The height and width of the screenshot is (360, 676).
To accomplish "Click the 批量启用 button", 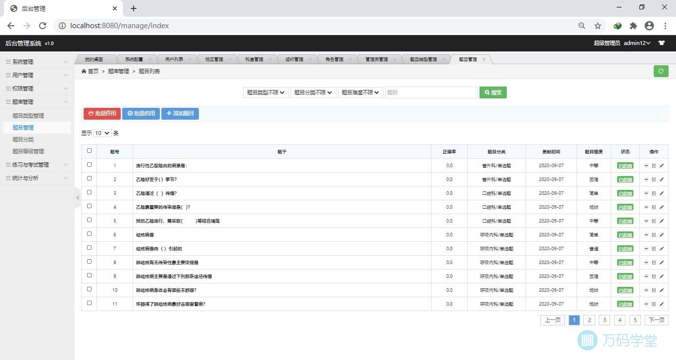I will click(141, 113).
